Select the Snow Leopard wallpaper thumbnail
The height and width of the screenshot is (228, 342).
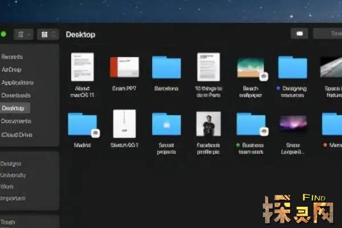pos(292,124)
